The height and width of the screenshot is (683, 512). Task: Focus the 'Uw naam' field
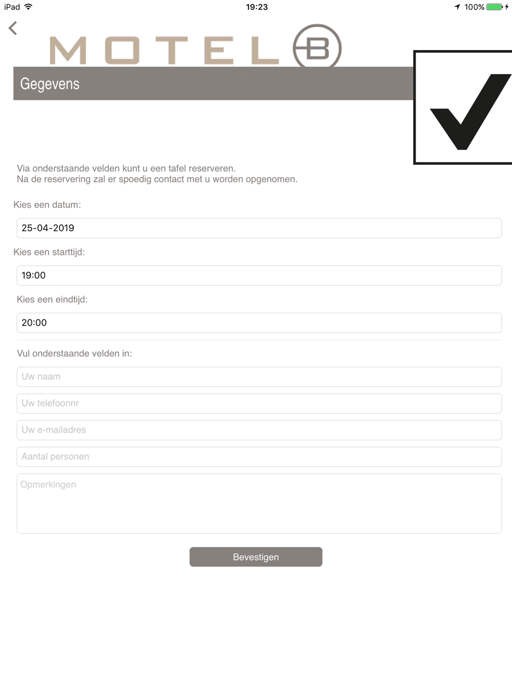tap(259, 377)
